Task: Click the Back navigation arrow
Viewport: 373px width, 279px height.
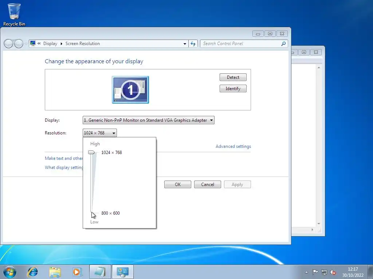Action: point(8,44)
